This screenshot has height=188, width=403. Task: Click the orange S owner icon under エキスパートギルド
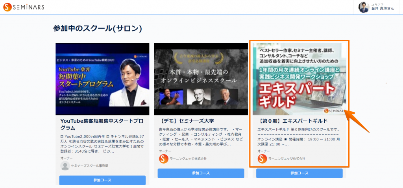pyautogui.click(x=262, y=159)
